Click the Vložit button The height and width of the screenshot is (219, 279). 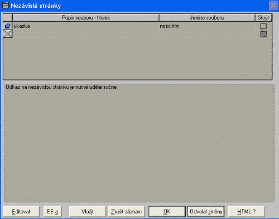pyautogui.click(x=87, y=212)
